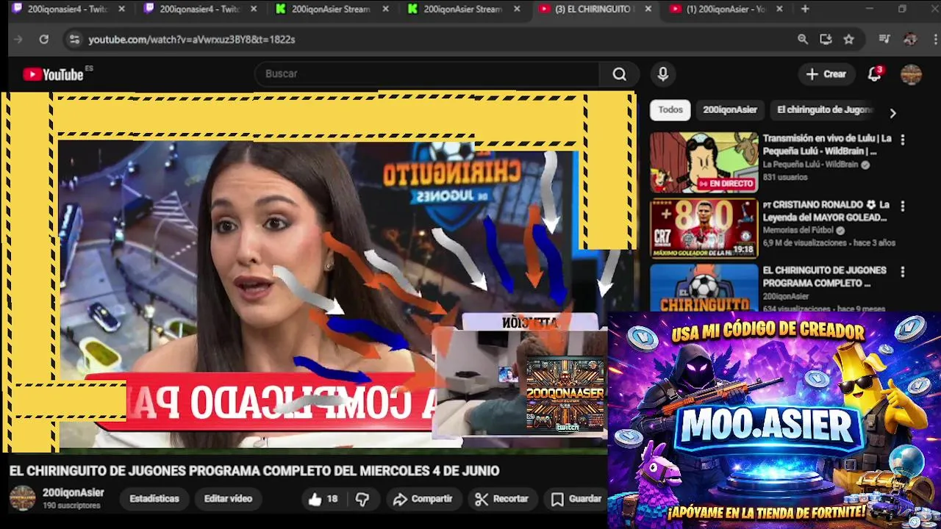Open EL CHIRINGUITO DE JUGONES PROGRAMA COMPLETO sidebar title
941x529 pixels.
pyautogui.click(x=824, y=276)
